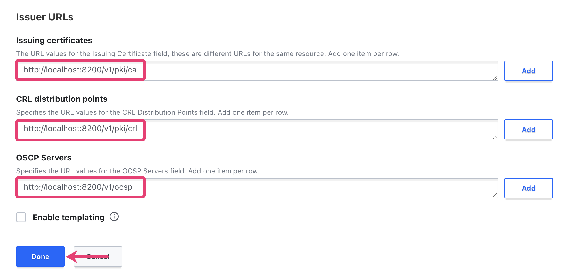Add another OSCP Servers URL row
The width and height of the screenshot is (565, 276).
click(528, 188)
